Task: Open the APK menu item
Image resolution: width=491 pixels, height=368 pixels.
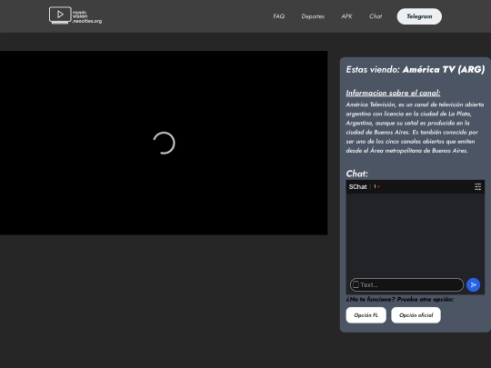Action: pos(346,16)
